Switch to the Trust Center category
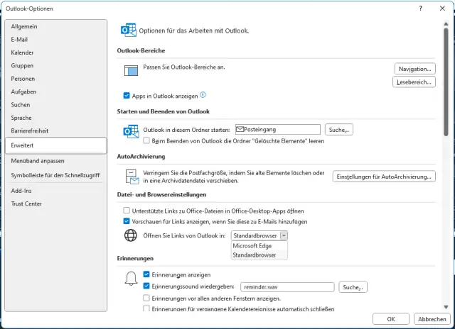455x329 pixels. pos(27,204)
